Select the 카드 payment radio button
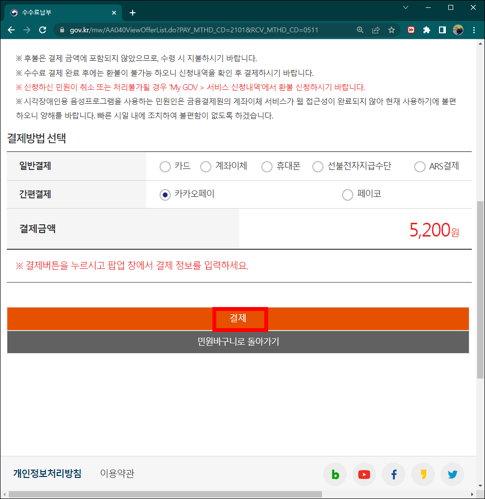The height and width of the screenshot is (499, 485). pyautogui.click(x=165, y=166)
